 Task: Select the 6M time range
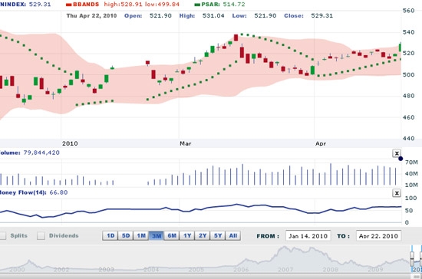pyautogui.click(x=172, y=236)
